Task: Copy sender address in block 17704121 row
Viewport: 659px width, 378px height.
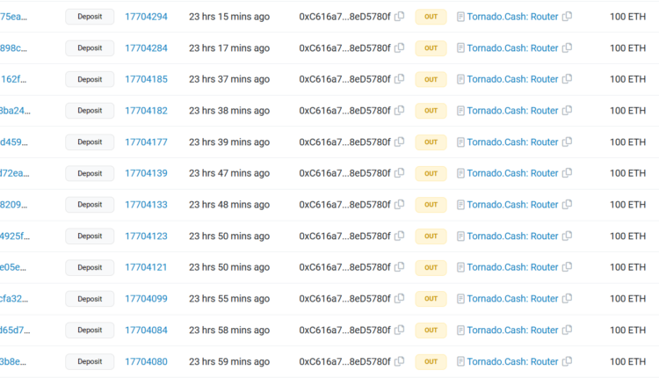Action: [400, 267]
